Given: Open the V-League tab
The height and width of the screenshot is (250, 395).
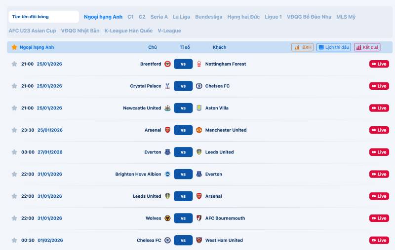Looking at the screenshot, I should [x=169, y=31].
